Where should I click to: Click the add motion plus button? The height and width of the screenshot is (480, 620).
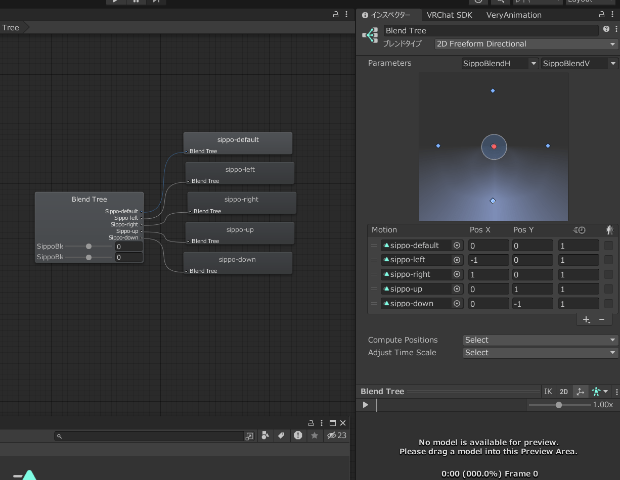[x=586, y=319]
